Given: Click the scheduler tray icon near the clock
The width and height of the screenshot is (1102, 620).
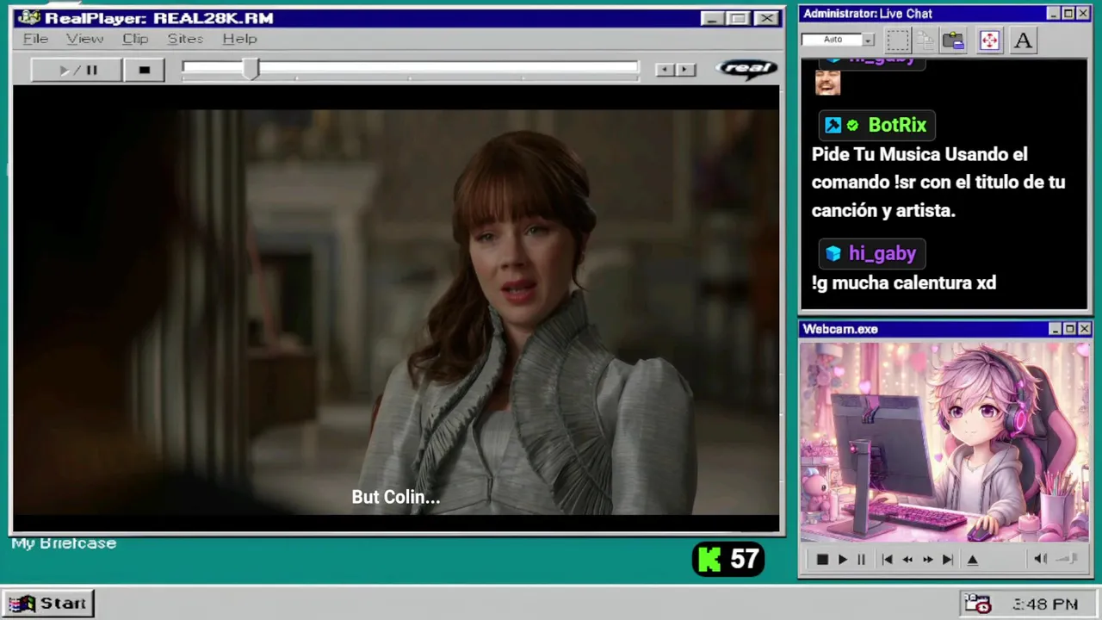Looking at the screenshot, I should coord(977,604).
